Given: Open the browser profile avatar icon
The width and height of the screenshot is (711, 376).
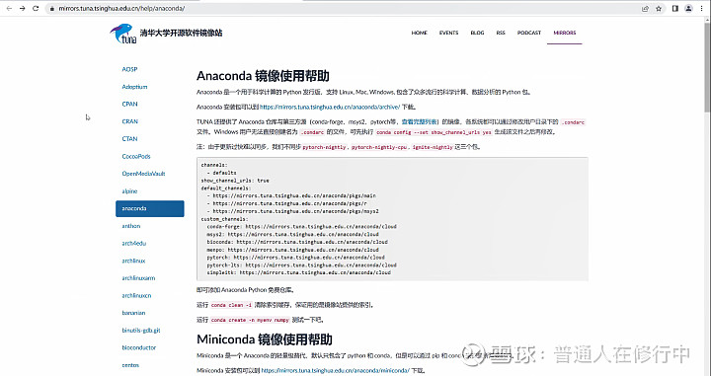Looking at the screenshot, I should pyautogui.click(x=689, y=9).
